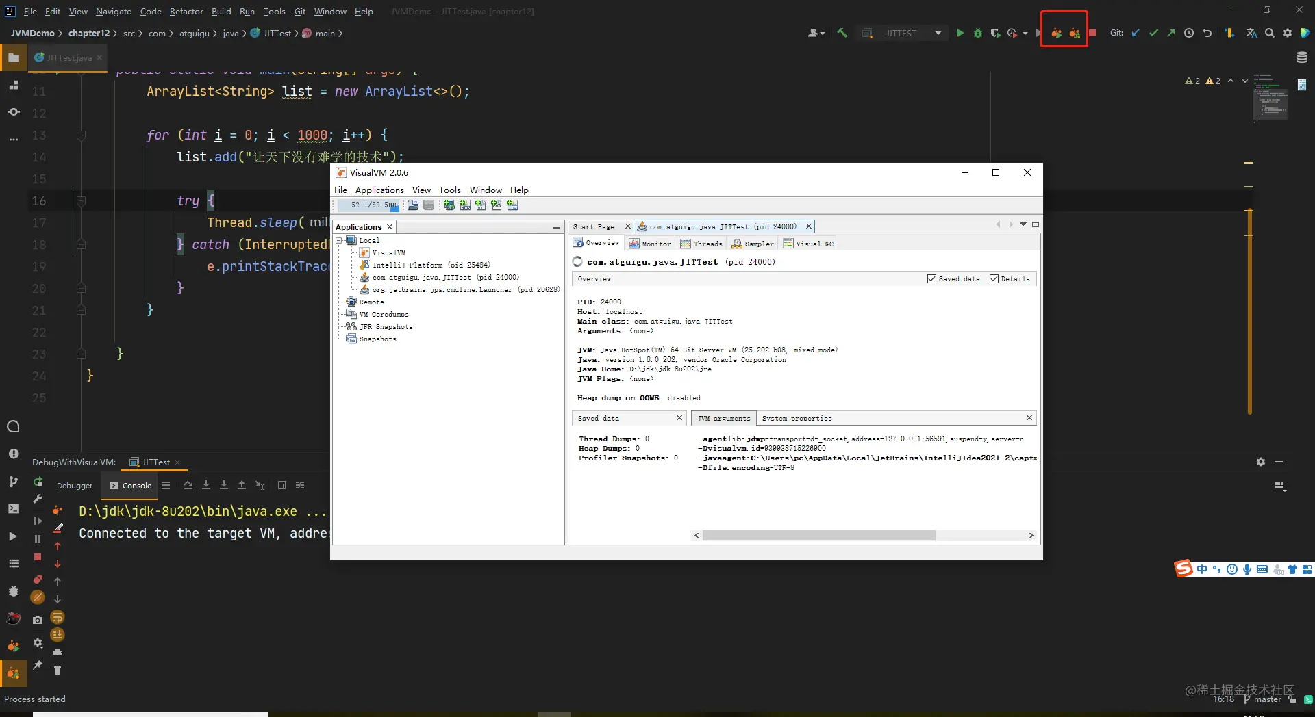Open debug panel settings gear menu

point(1261,462)
